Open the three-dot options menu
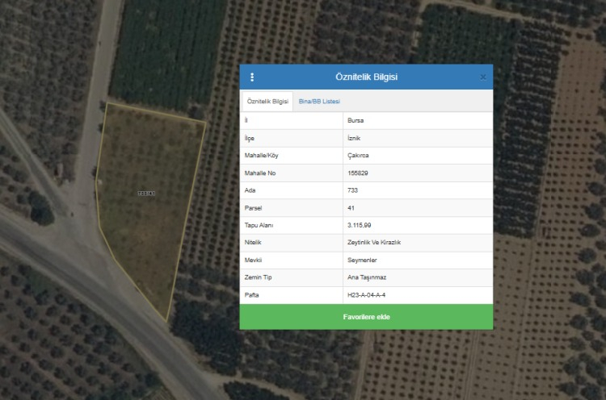 pos(252,77)
